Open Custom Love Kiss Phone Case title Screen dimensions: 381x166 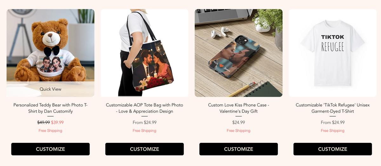click(238, 108)
